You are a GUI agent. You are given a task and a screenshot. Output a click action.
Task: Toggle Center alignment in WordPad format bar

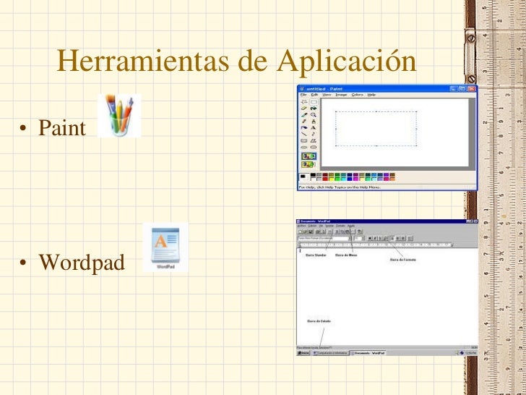397,239
